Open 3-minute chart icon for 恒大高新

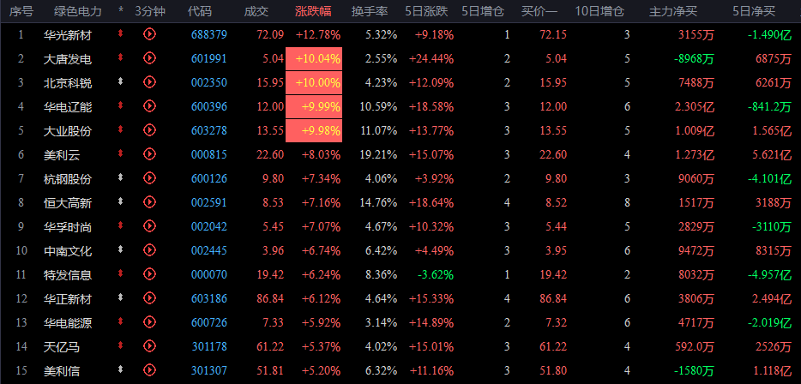pyautogui.click(x=149, y=201)
